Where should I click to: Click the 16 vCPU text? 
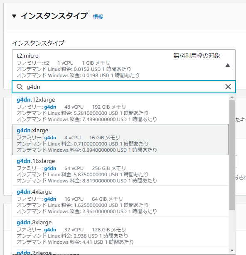click(74, 199)
